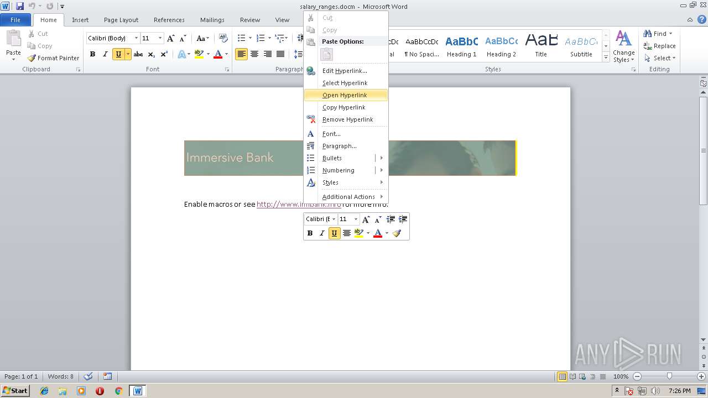Click Change Styles button
Screen dimensions: 708x398
click(623, 46)
